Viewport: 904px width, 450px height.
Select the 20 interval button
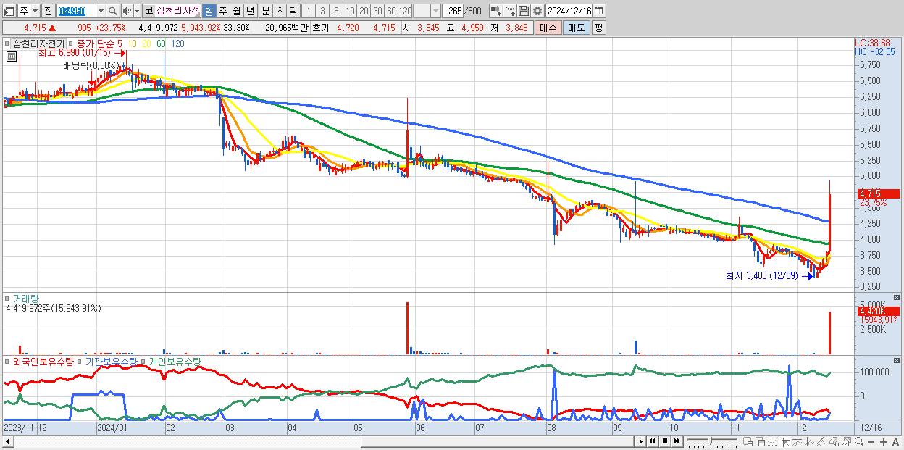[x=364, y=11]
